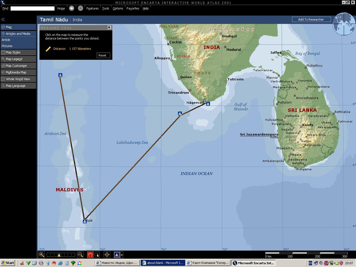Open the Features menu

click(92, 8)
